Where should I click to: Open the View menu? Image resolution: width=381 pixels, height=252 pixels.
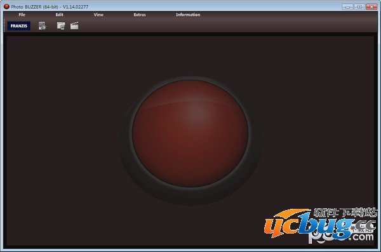pyautogui.click(x=98, y=15)
